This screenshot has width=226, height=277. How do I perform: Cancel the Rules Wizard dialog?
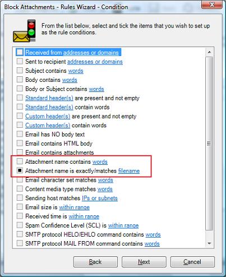point(192,262)
